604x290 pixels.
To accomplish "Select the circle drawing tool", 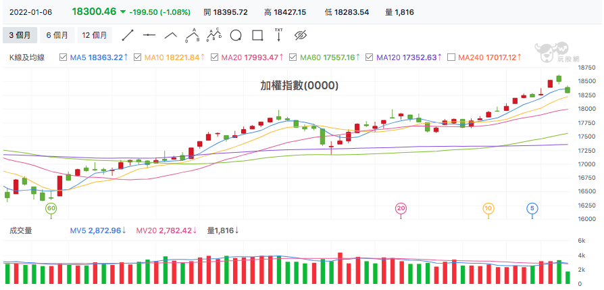I will (236, 35).
